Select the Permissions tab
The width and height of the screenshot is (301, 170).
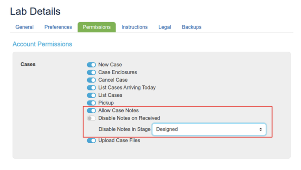coord(97,27)
